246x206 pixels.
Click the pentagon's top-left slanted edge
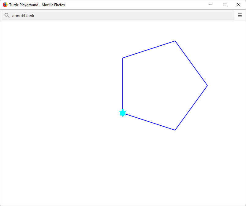point(149,49)
